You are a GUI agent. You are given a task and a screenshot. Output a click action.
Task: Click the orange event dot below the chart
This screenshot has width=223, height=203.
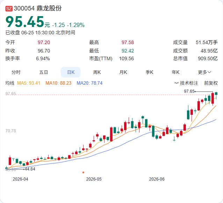click(x=83, y=172)
